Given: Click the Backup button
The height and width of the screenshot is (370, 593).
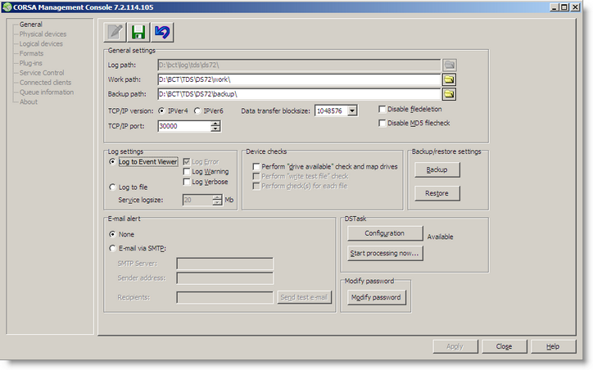Looking at the screenshot, I should (x=437, y=169).
